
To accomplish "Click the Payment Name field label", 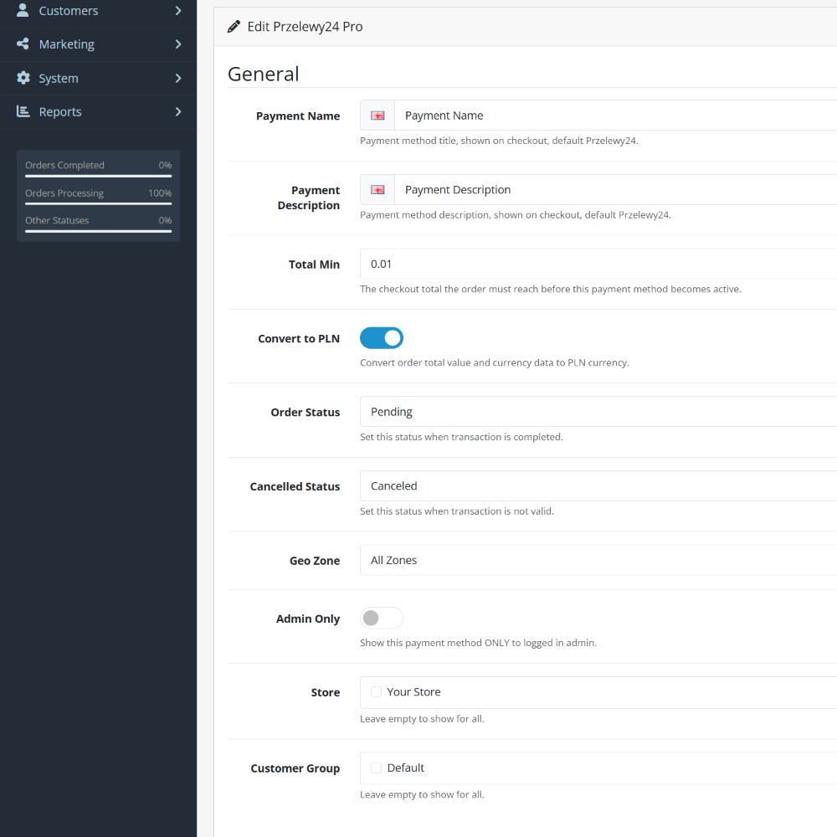I will [x=298, y=116].
